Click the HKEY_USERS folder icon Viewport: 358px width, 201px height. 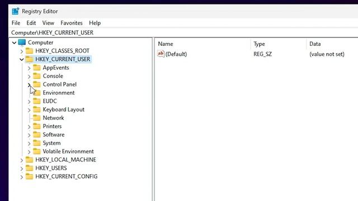coord(29,168)
